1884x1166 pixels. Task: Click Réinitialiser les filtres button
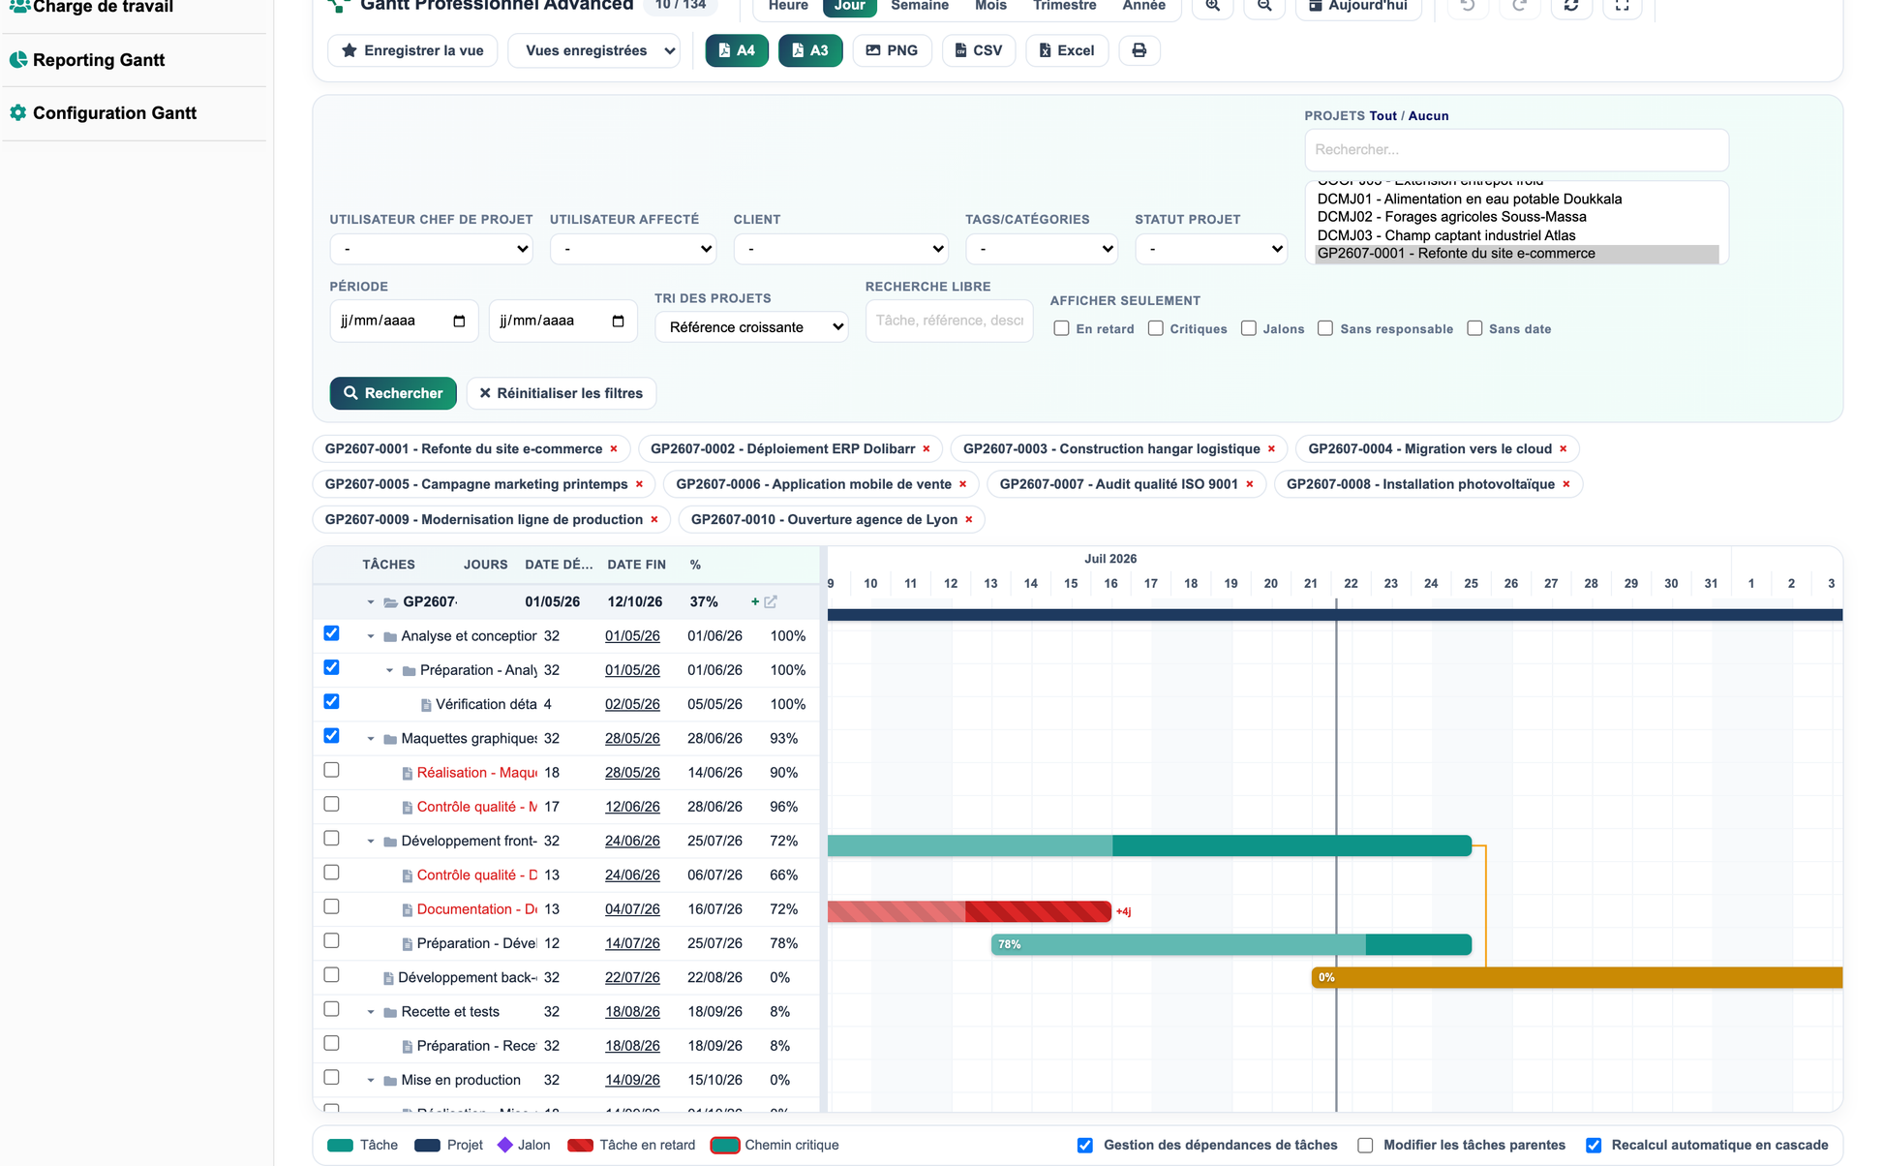[x=562, y=393]
